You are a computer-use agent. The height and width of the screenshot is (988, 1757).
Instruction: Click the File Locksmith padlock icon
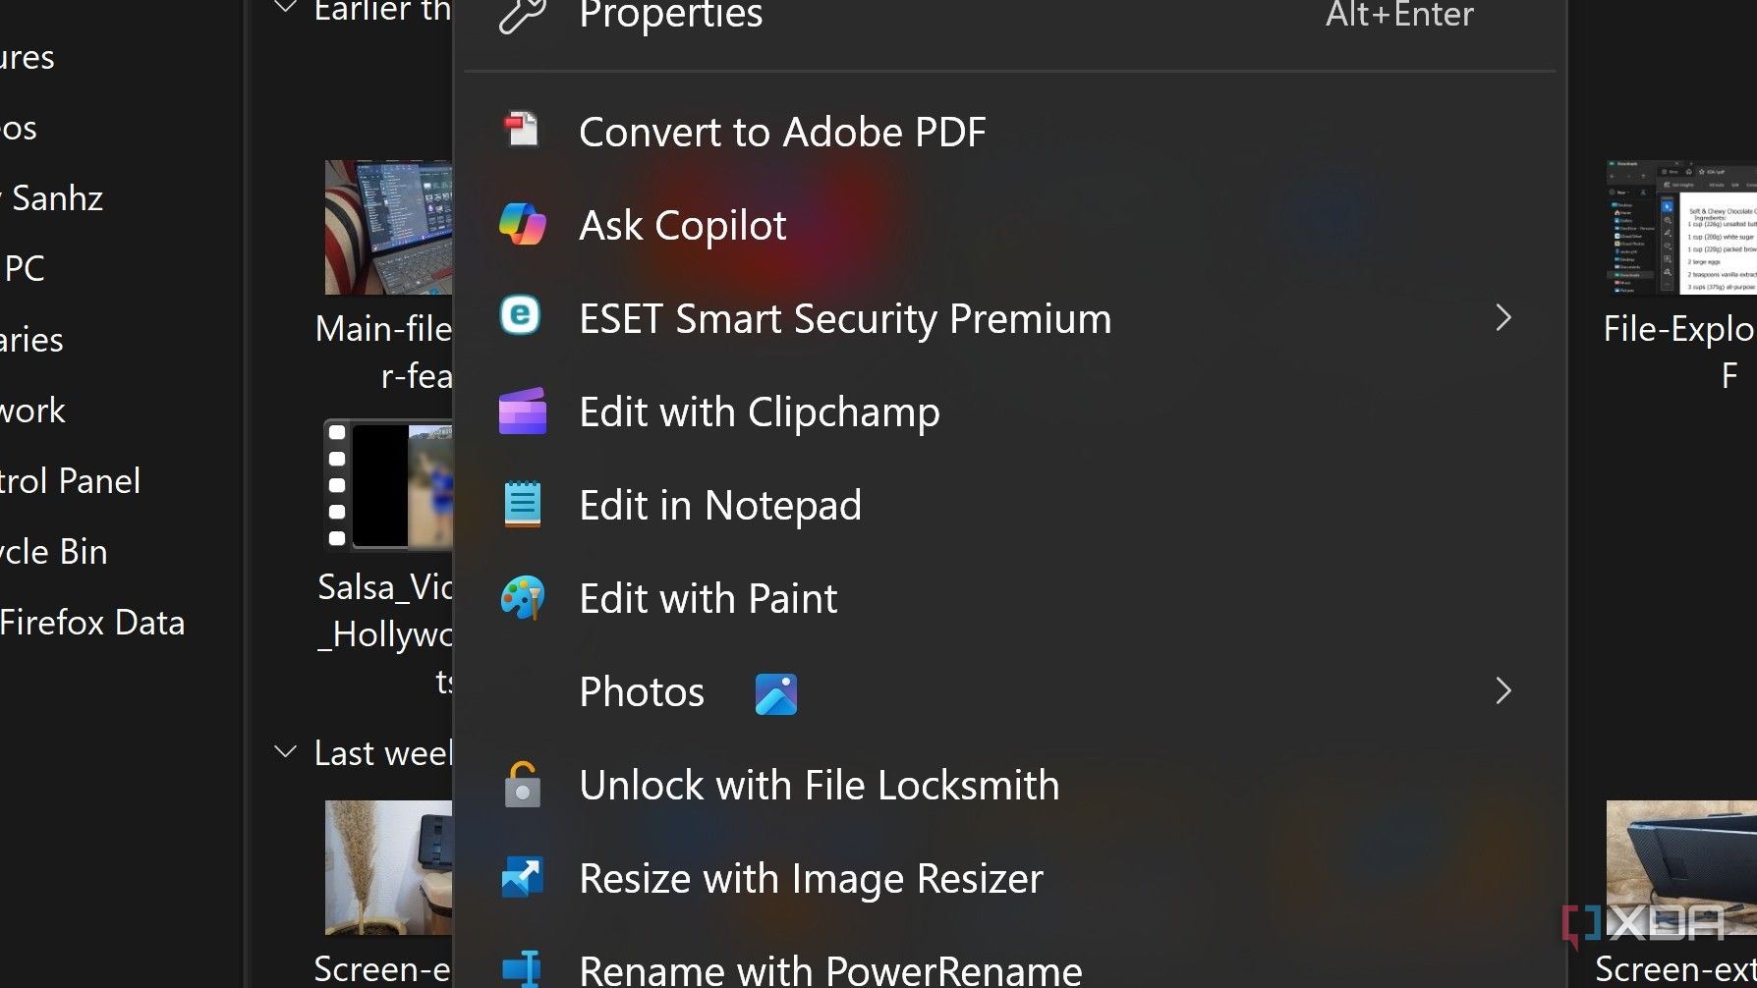click(522, 785)
